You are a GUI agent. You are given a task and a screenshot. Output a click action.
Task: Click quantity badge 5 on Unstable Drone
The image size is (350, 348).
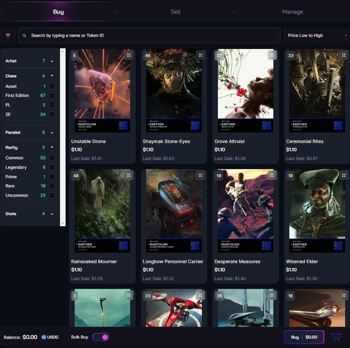74,55
